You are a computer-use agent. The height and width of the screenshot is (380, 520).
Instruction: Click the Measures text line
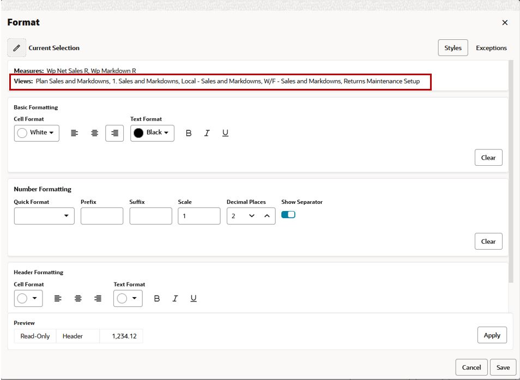pyautogui.click(x=75, y=71)
